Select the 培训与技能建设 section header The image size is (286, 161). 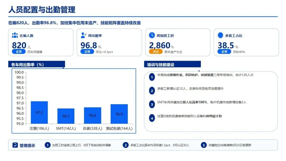[172, 64]
